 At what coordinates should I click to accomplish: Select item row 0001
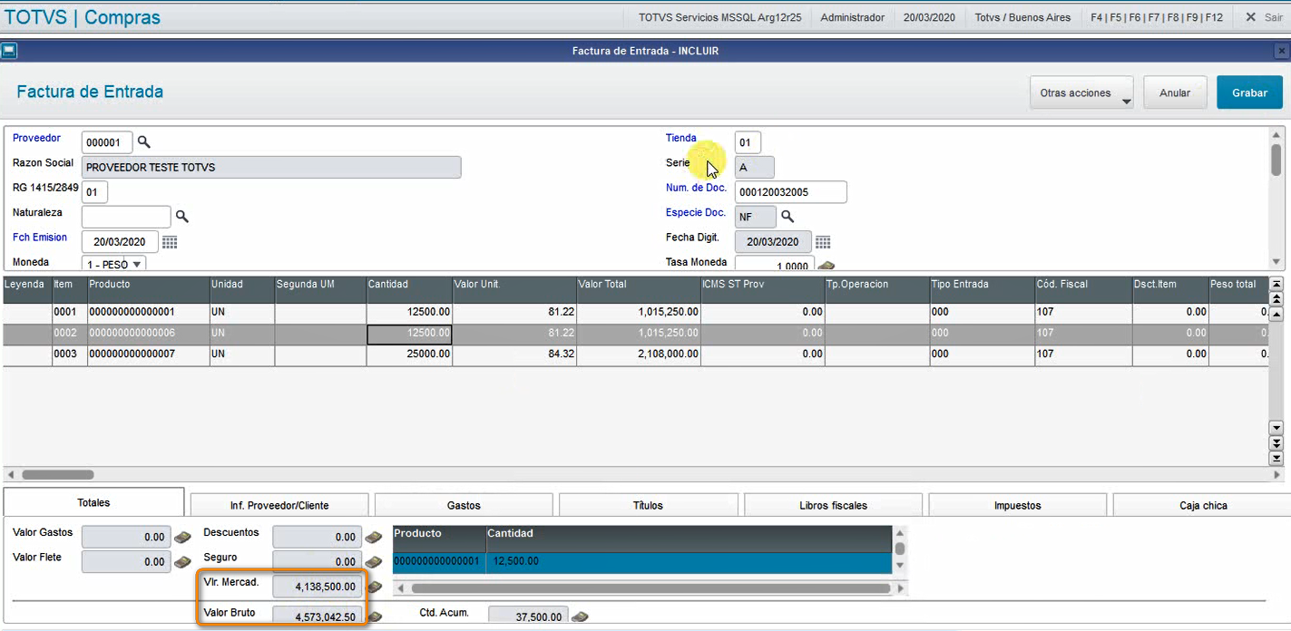pyautogui.click(x=635, y=313)
